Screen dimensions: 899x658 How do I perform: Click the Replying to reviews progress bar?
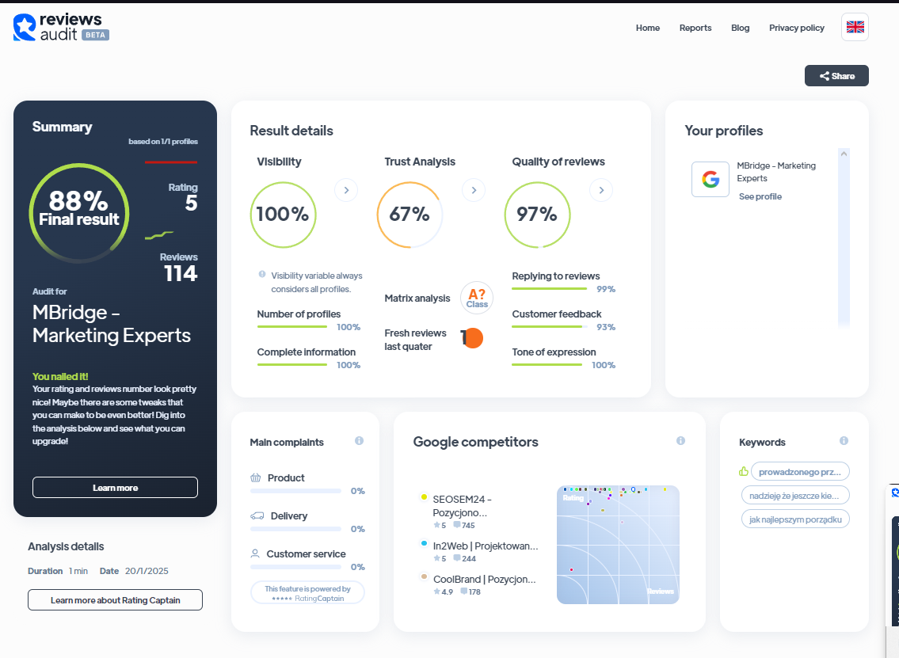point(549,289)
